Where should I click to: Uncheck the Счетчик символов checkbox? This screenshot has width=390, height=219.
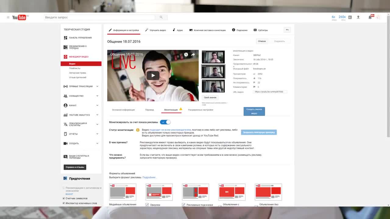[x=64, y=198]
